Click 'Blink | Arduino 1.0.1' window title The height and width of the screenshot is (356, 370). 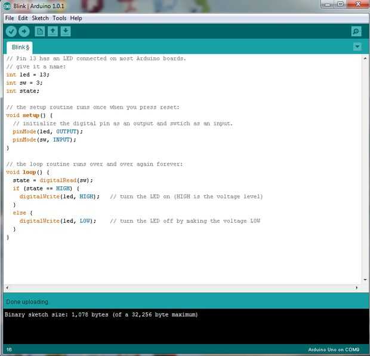point(39,6)
